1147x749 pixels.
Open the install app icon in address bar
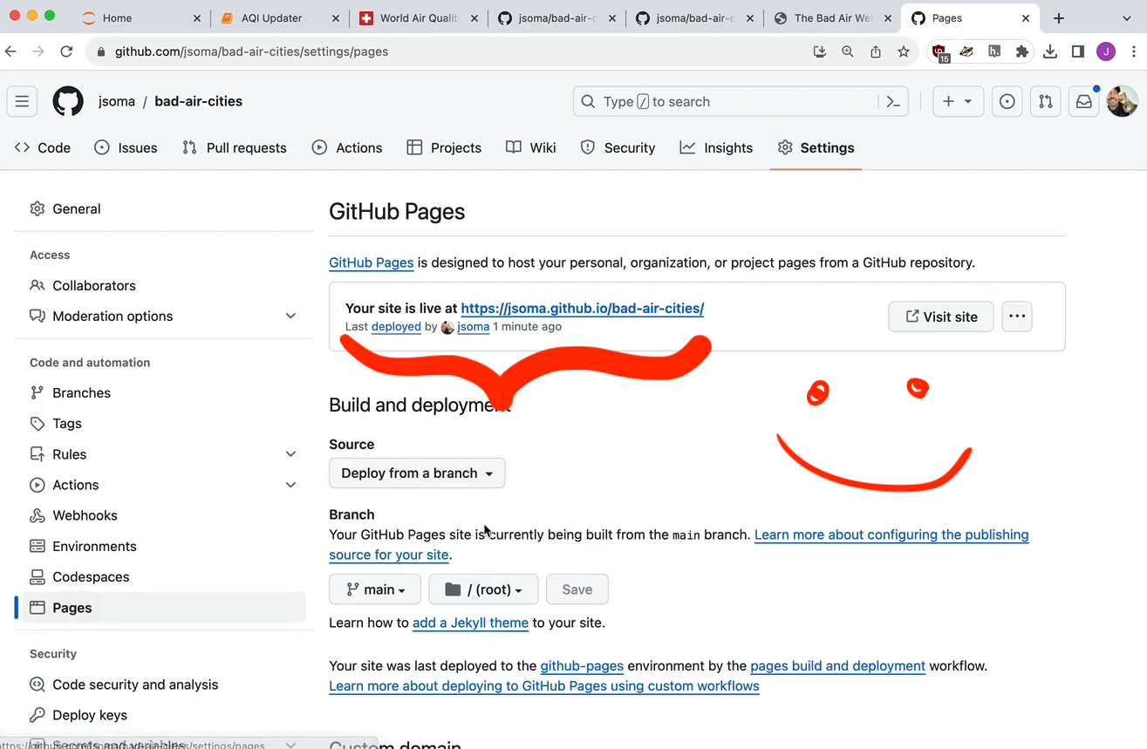pos(819,51)
